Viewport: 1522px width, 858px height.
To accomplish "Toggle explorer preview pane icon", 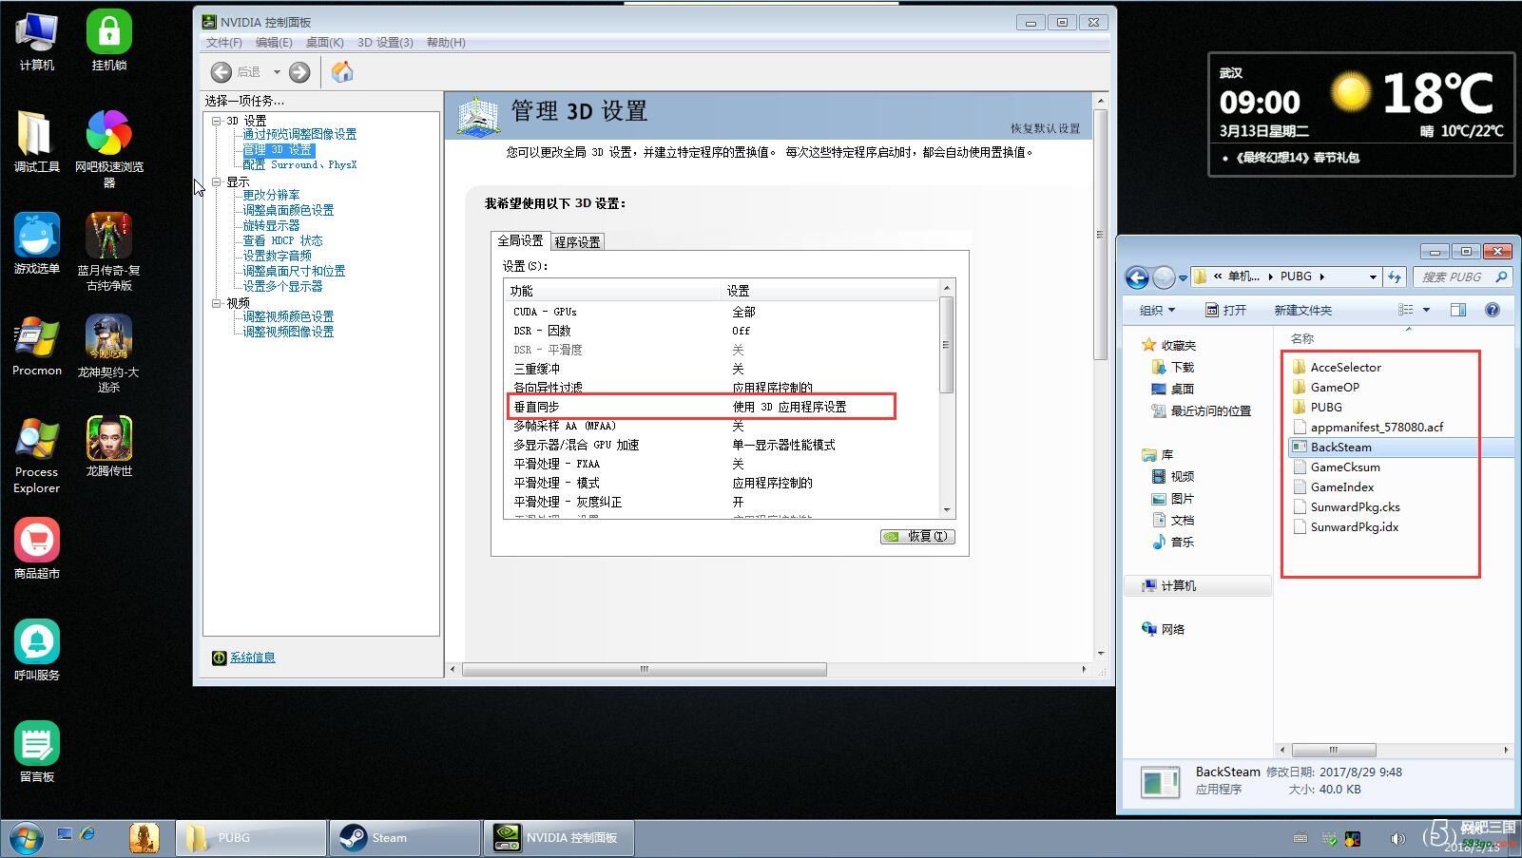I will coord(1457,311).
